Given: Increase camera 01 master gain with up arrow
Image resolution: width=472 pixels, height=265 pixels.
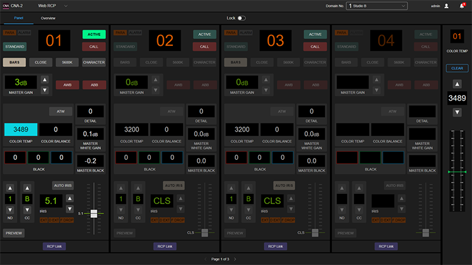Looking at the screenshot, I should coord(44,80).
